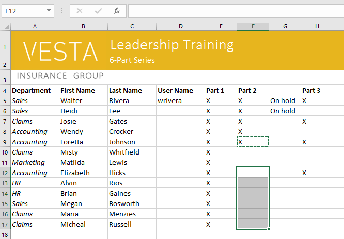344x239 pixels.
Task: Select the row 4 header
Action: click(x=5, y=90)
